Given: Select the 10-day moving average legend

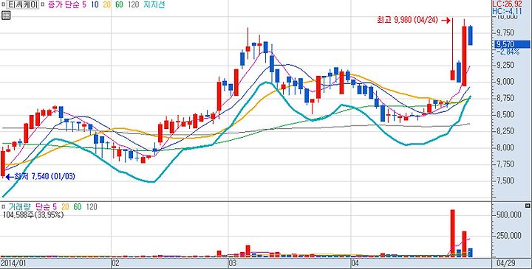Looking at the screenshot, I should [x=95, y=4].
